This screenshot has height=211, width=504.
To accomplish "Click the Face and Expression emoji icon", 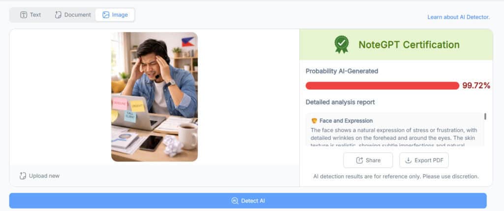I will 315,121.
